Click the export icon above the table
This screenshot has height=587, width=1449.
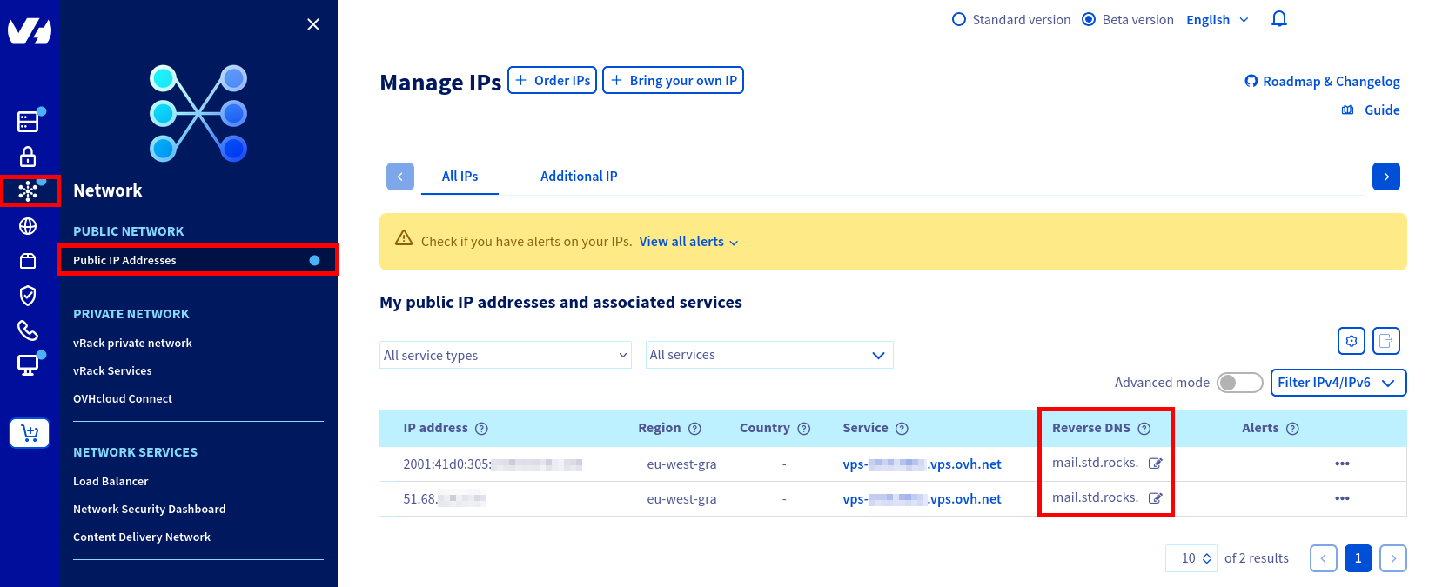point(1386,341)
